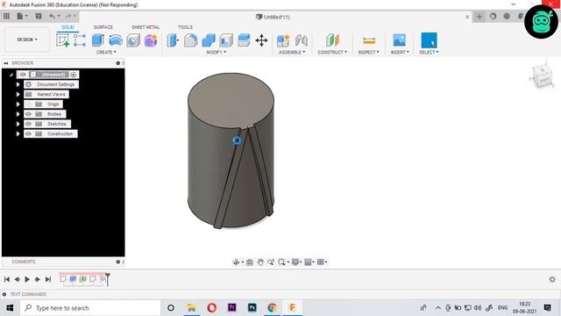This screenshot has width=561, height=316.
Task: Open the File menu document icon
Action: pyautogui.click(x=20, y=16)
